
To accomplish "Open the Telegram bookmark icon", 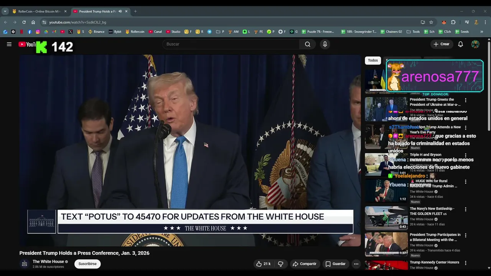I will tap(209, 32).
